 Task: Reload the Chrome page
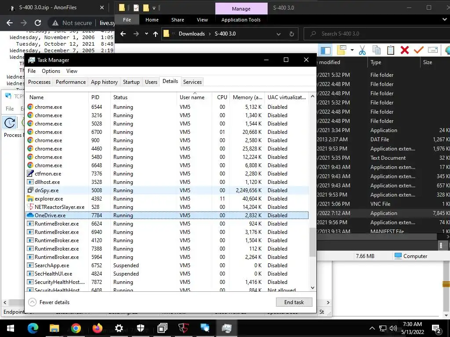[38, 23]
